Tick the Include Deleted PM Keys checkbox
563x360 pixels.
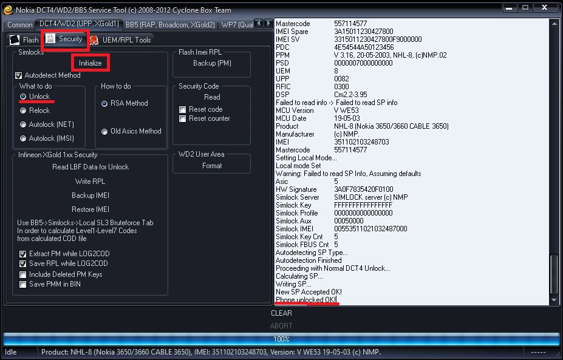(23, 274)
